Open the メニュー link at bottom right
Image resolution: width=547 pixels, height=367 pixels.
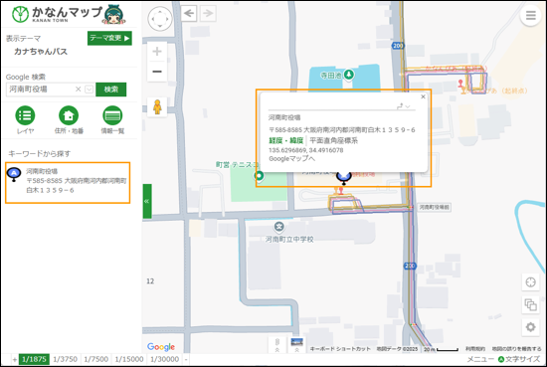pos(480,359)
